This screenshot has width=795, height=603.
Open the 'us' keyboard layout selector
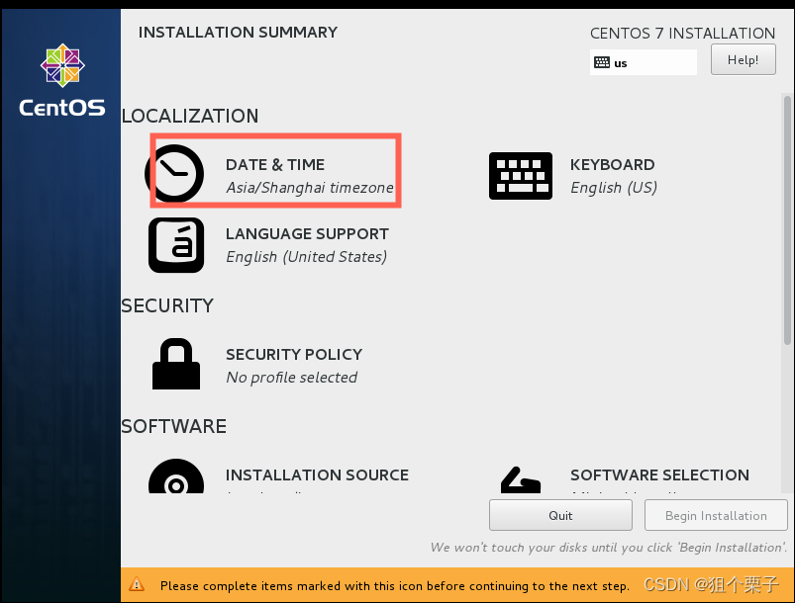643,61
